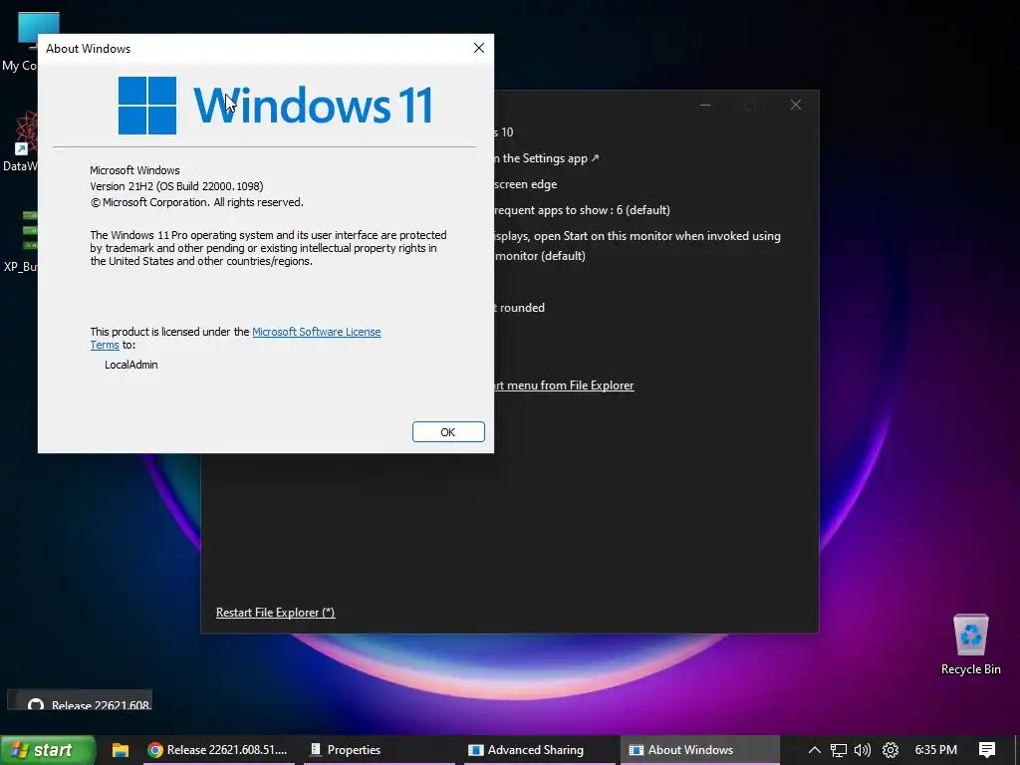
Task: Close the About Windows dialog
Action: [x=479, y=48]
